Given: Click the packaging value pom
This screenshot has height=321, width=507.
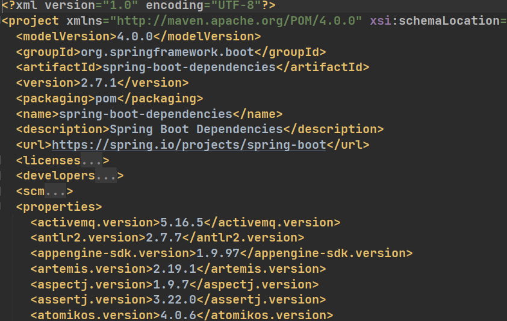Looking at the screenshot, I should (106, 98).
